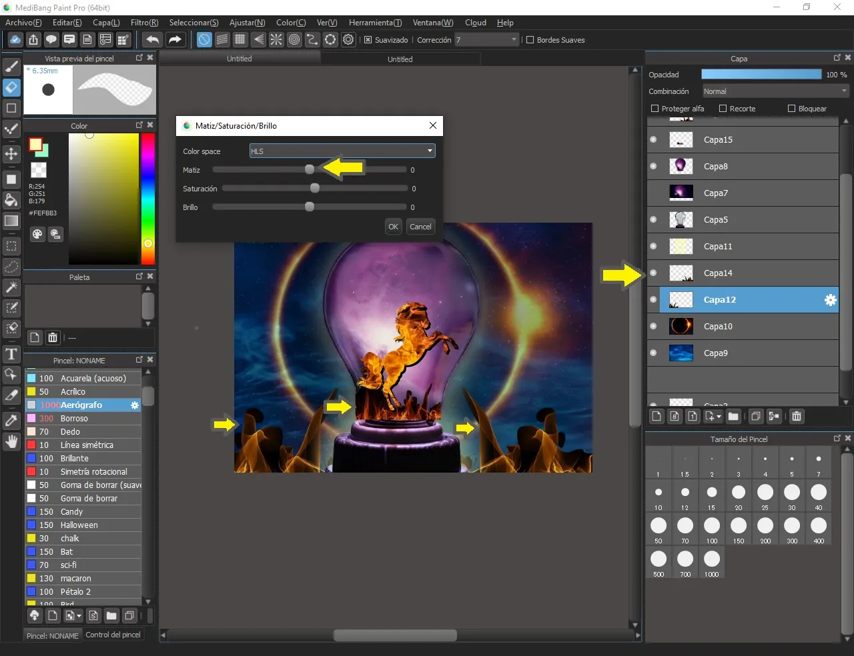Viewport: 854px width, 656px height.
Task: Turn snap off icon
Action: 204,40
